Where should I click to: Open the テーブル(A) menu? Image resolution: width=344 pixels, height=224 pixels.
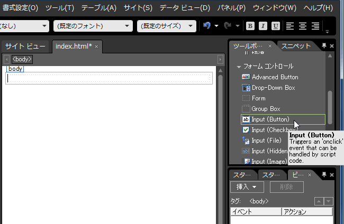pyautogui.click(x=99, y=8)
